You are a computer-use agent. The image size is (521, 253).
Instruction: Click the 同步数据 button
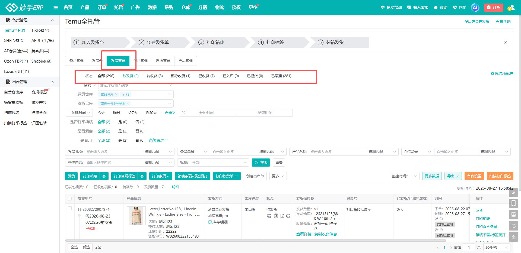point(432,176)
